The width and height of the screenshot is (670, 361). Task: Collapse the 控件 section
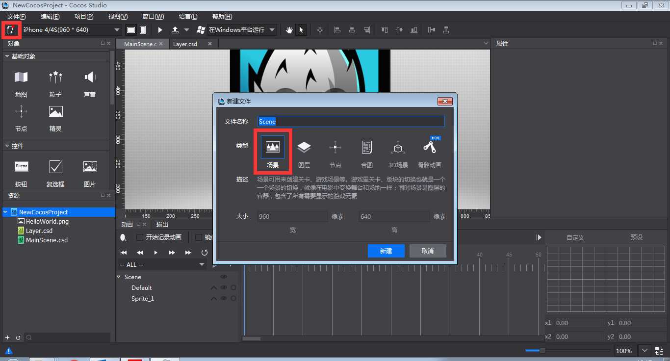pos(7,146)
